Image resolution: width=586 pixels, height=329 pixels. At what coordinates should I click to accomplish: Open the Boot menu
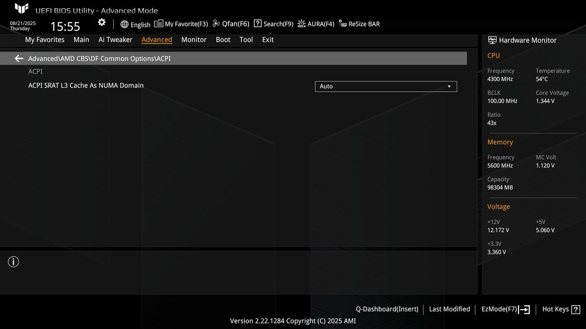point(223,40)
